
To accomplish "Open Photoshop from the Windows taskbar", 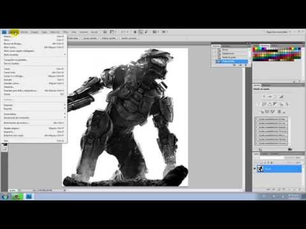I will (x=29, y=197).
